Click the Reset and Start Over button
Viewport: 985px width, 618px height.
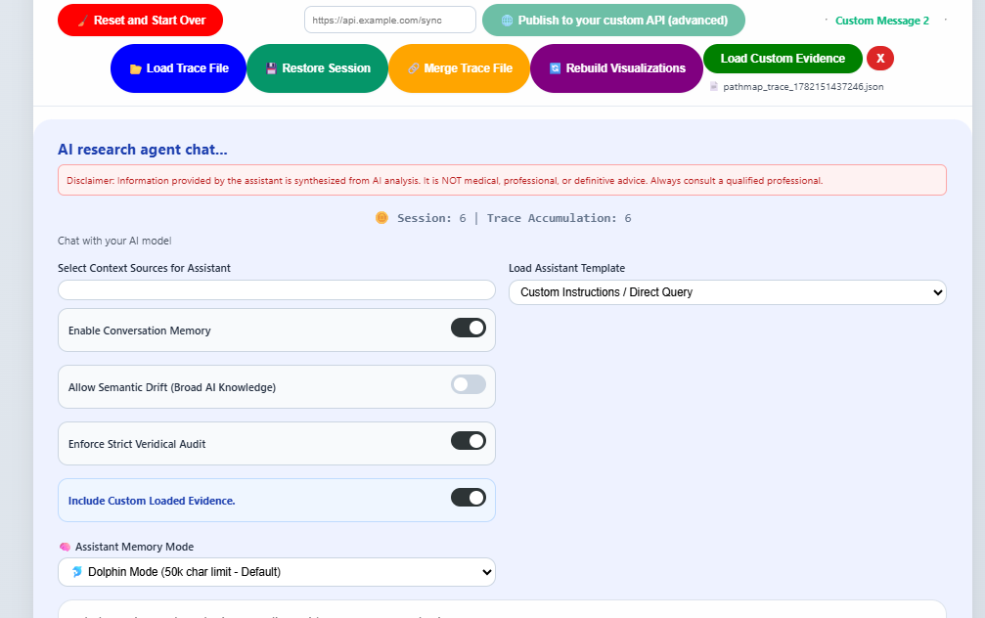tap(140, 21)
